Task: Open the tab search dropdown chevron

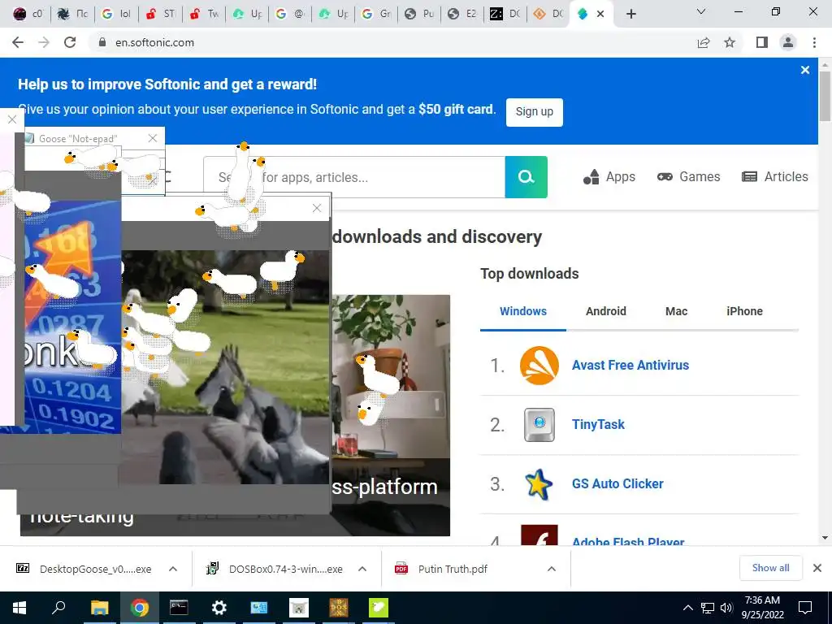Action: tap(701, 11)
